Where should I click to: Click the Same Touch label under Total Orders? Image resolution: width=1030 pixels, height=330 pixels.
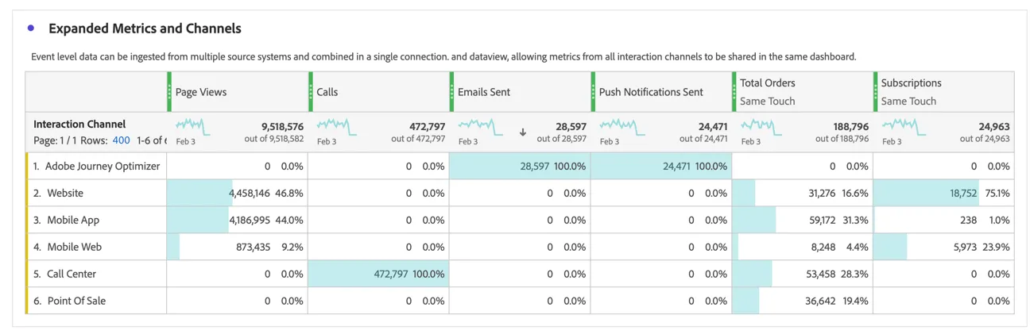(x=767, y=101)
